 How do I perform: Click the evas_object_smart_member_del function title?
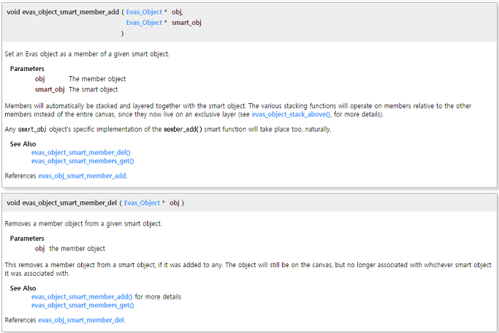click(x=69, y=203)
